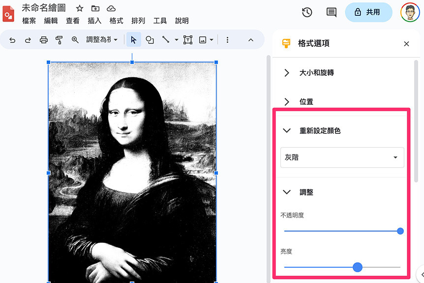Open the 排列 menu
The width and height of the screenshot is (424, 283).
pos(138,21)
